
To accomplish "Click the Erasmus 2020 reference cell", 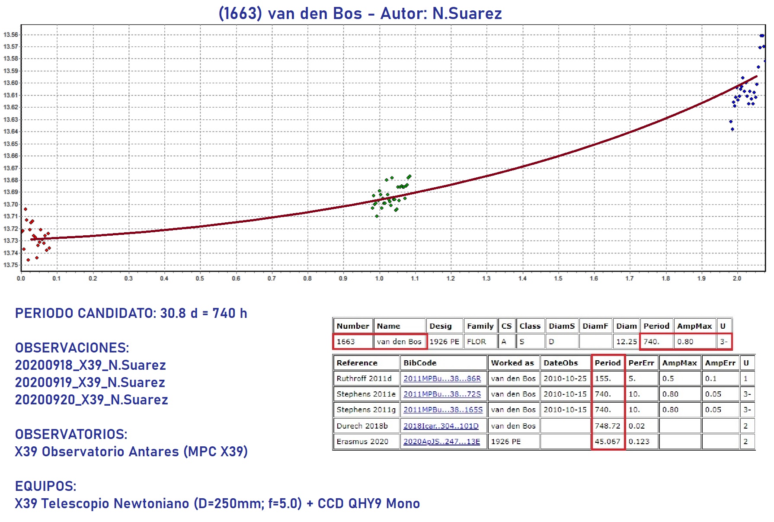I will [362, 442].
